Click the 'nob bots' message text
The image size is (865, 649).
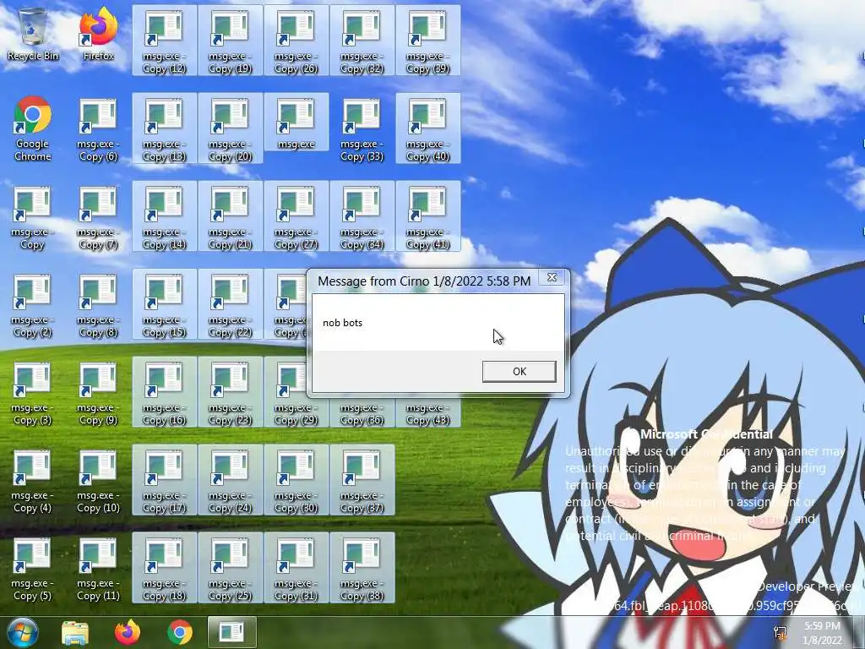pyautogui.click(x=343, y=323)
